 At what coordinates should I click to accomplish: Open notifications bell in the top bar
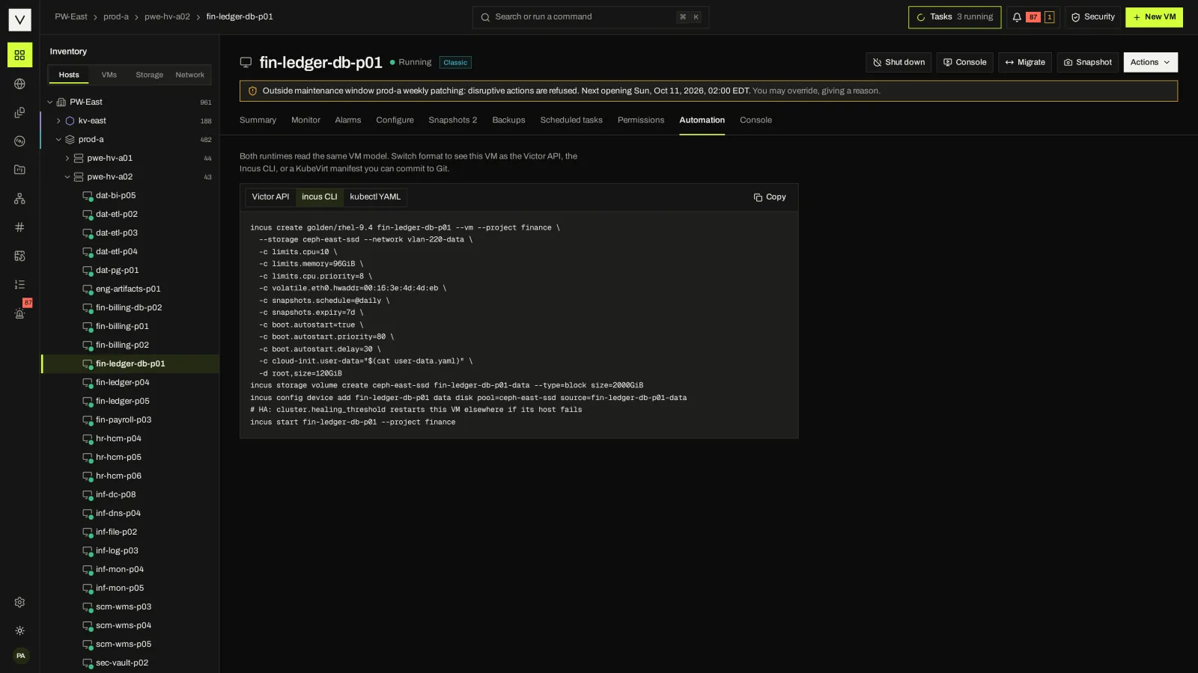tap(1017, 17)
